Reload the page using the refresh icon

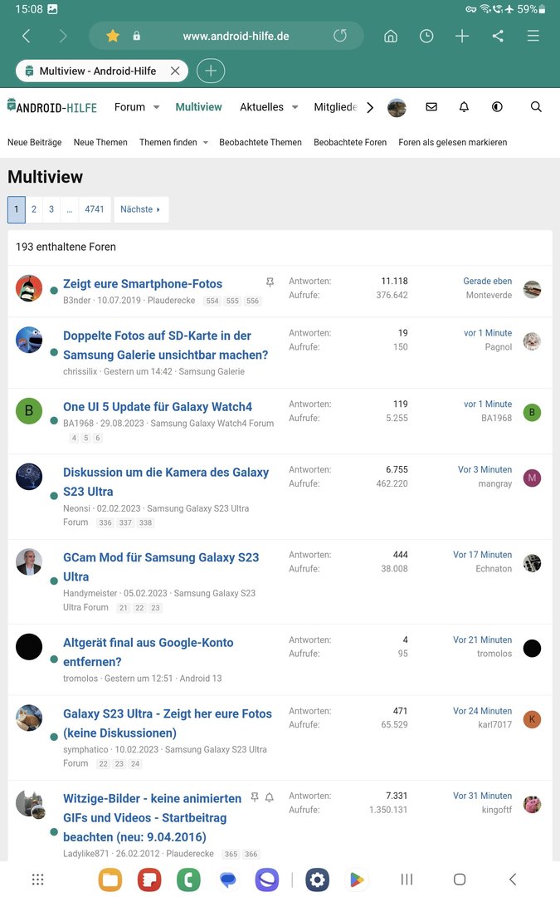coord(340,36)
